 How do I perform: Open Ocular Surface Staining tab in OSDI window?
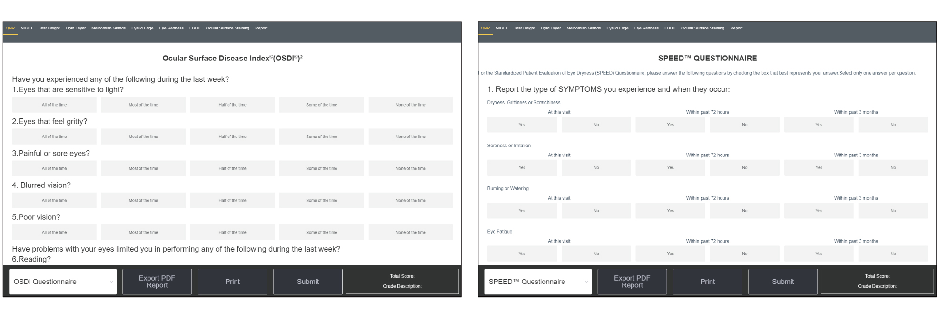228,28
